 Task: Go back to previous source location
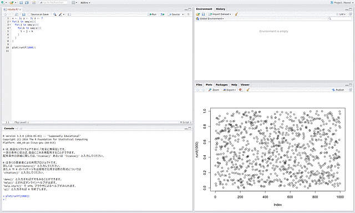5,14
